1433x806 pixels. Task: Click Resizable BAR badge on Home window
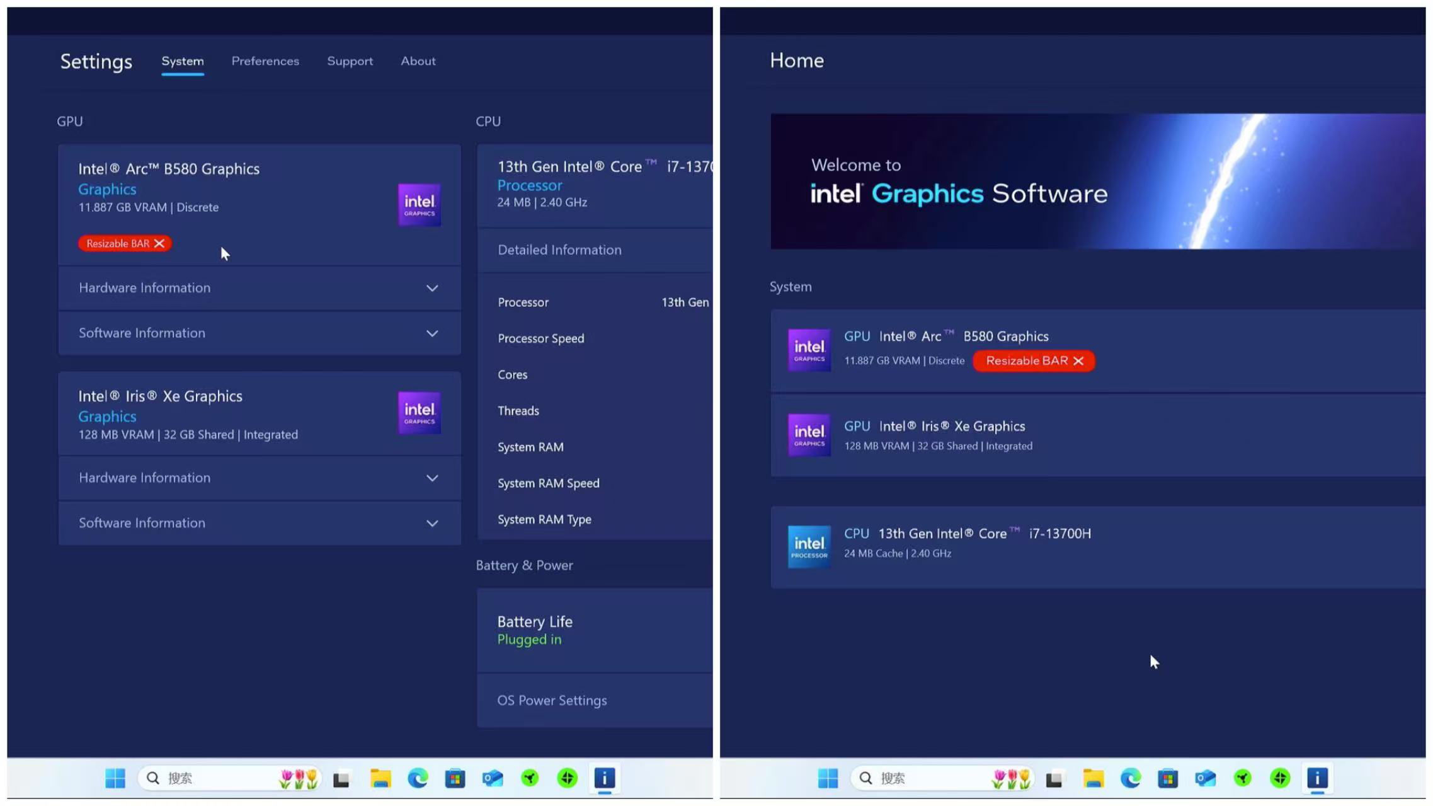point(1034,360)
